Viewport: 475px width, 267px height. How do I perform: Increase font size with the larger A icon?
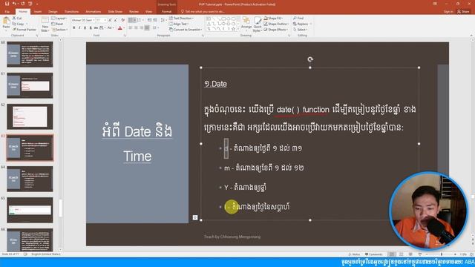(x=110, y=20)
